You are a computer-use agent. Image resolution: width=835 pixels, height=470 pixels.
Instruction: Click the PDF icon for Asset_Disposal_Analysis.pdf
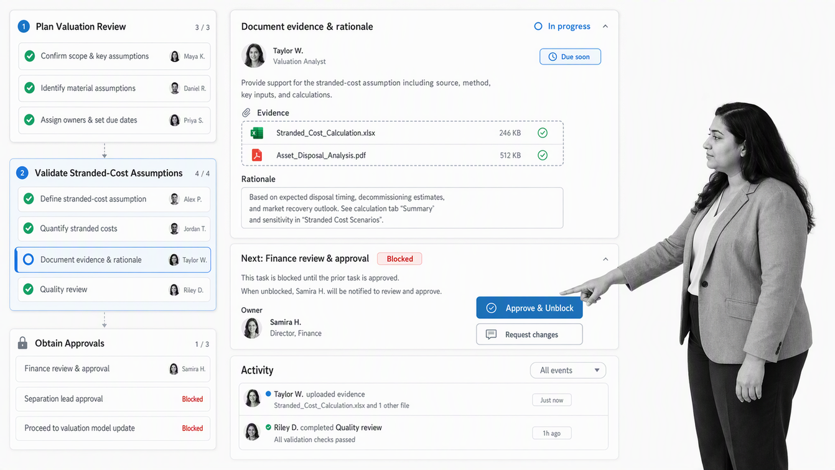(256, 155)
